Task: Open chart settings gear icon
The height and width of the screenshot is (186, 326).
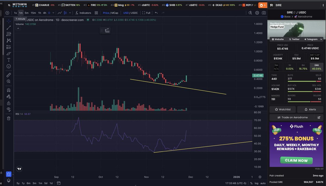Action: (x=257, y=13)
